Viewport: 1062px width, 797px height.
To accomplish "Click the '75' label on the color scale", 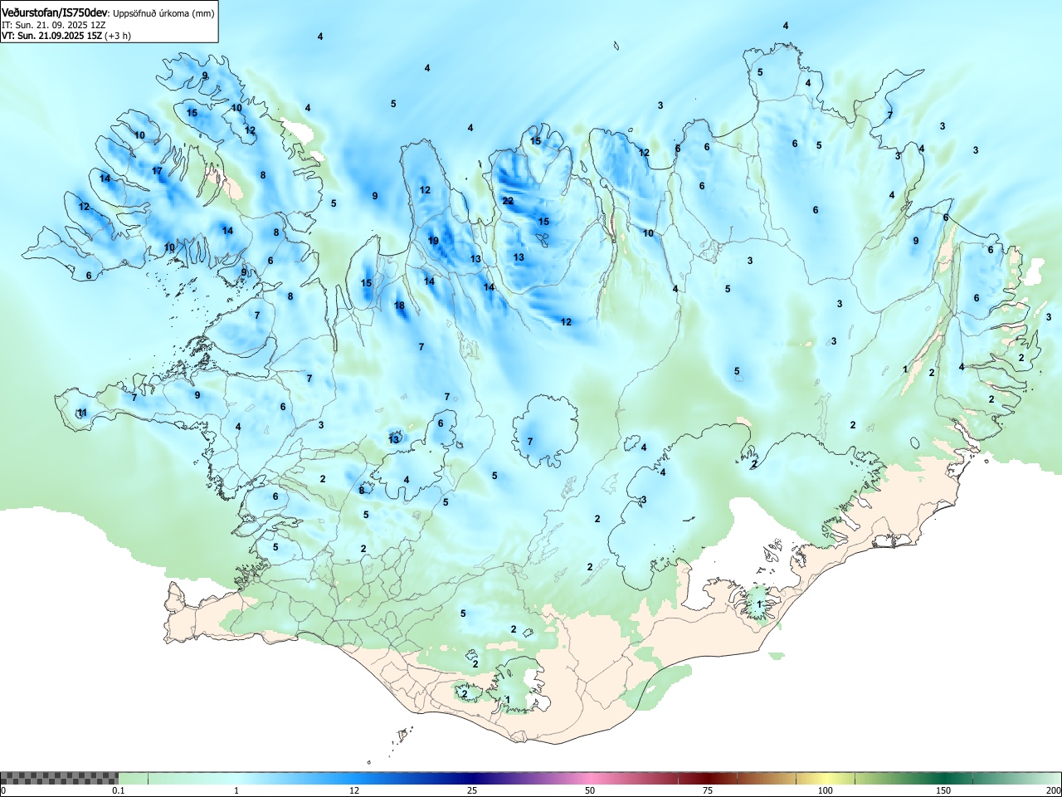I will [708, 790].
